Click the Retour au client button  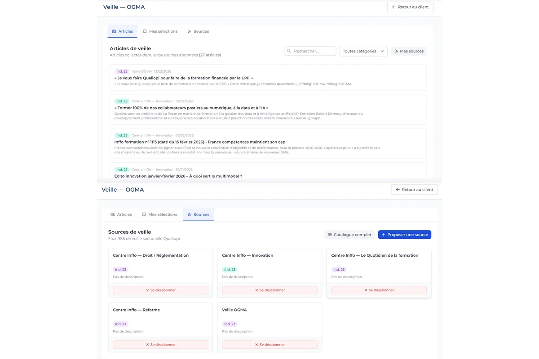410,7
